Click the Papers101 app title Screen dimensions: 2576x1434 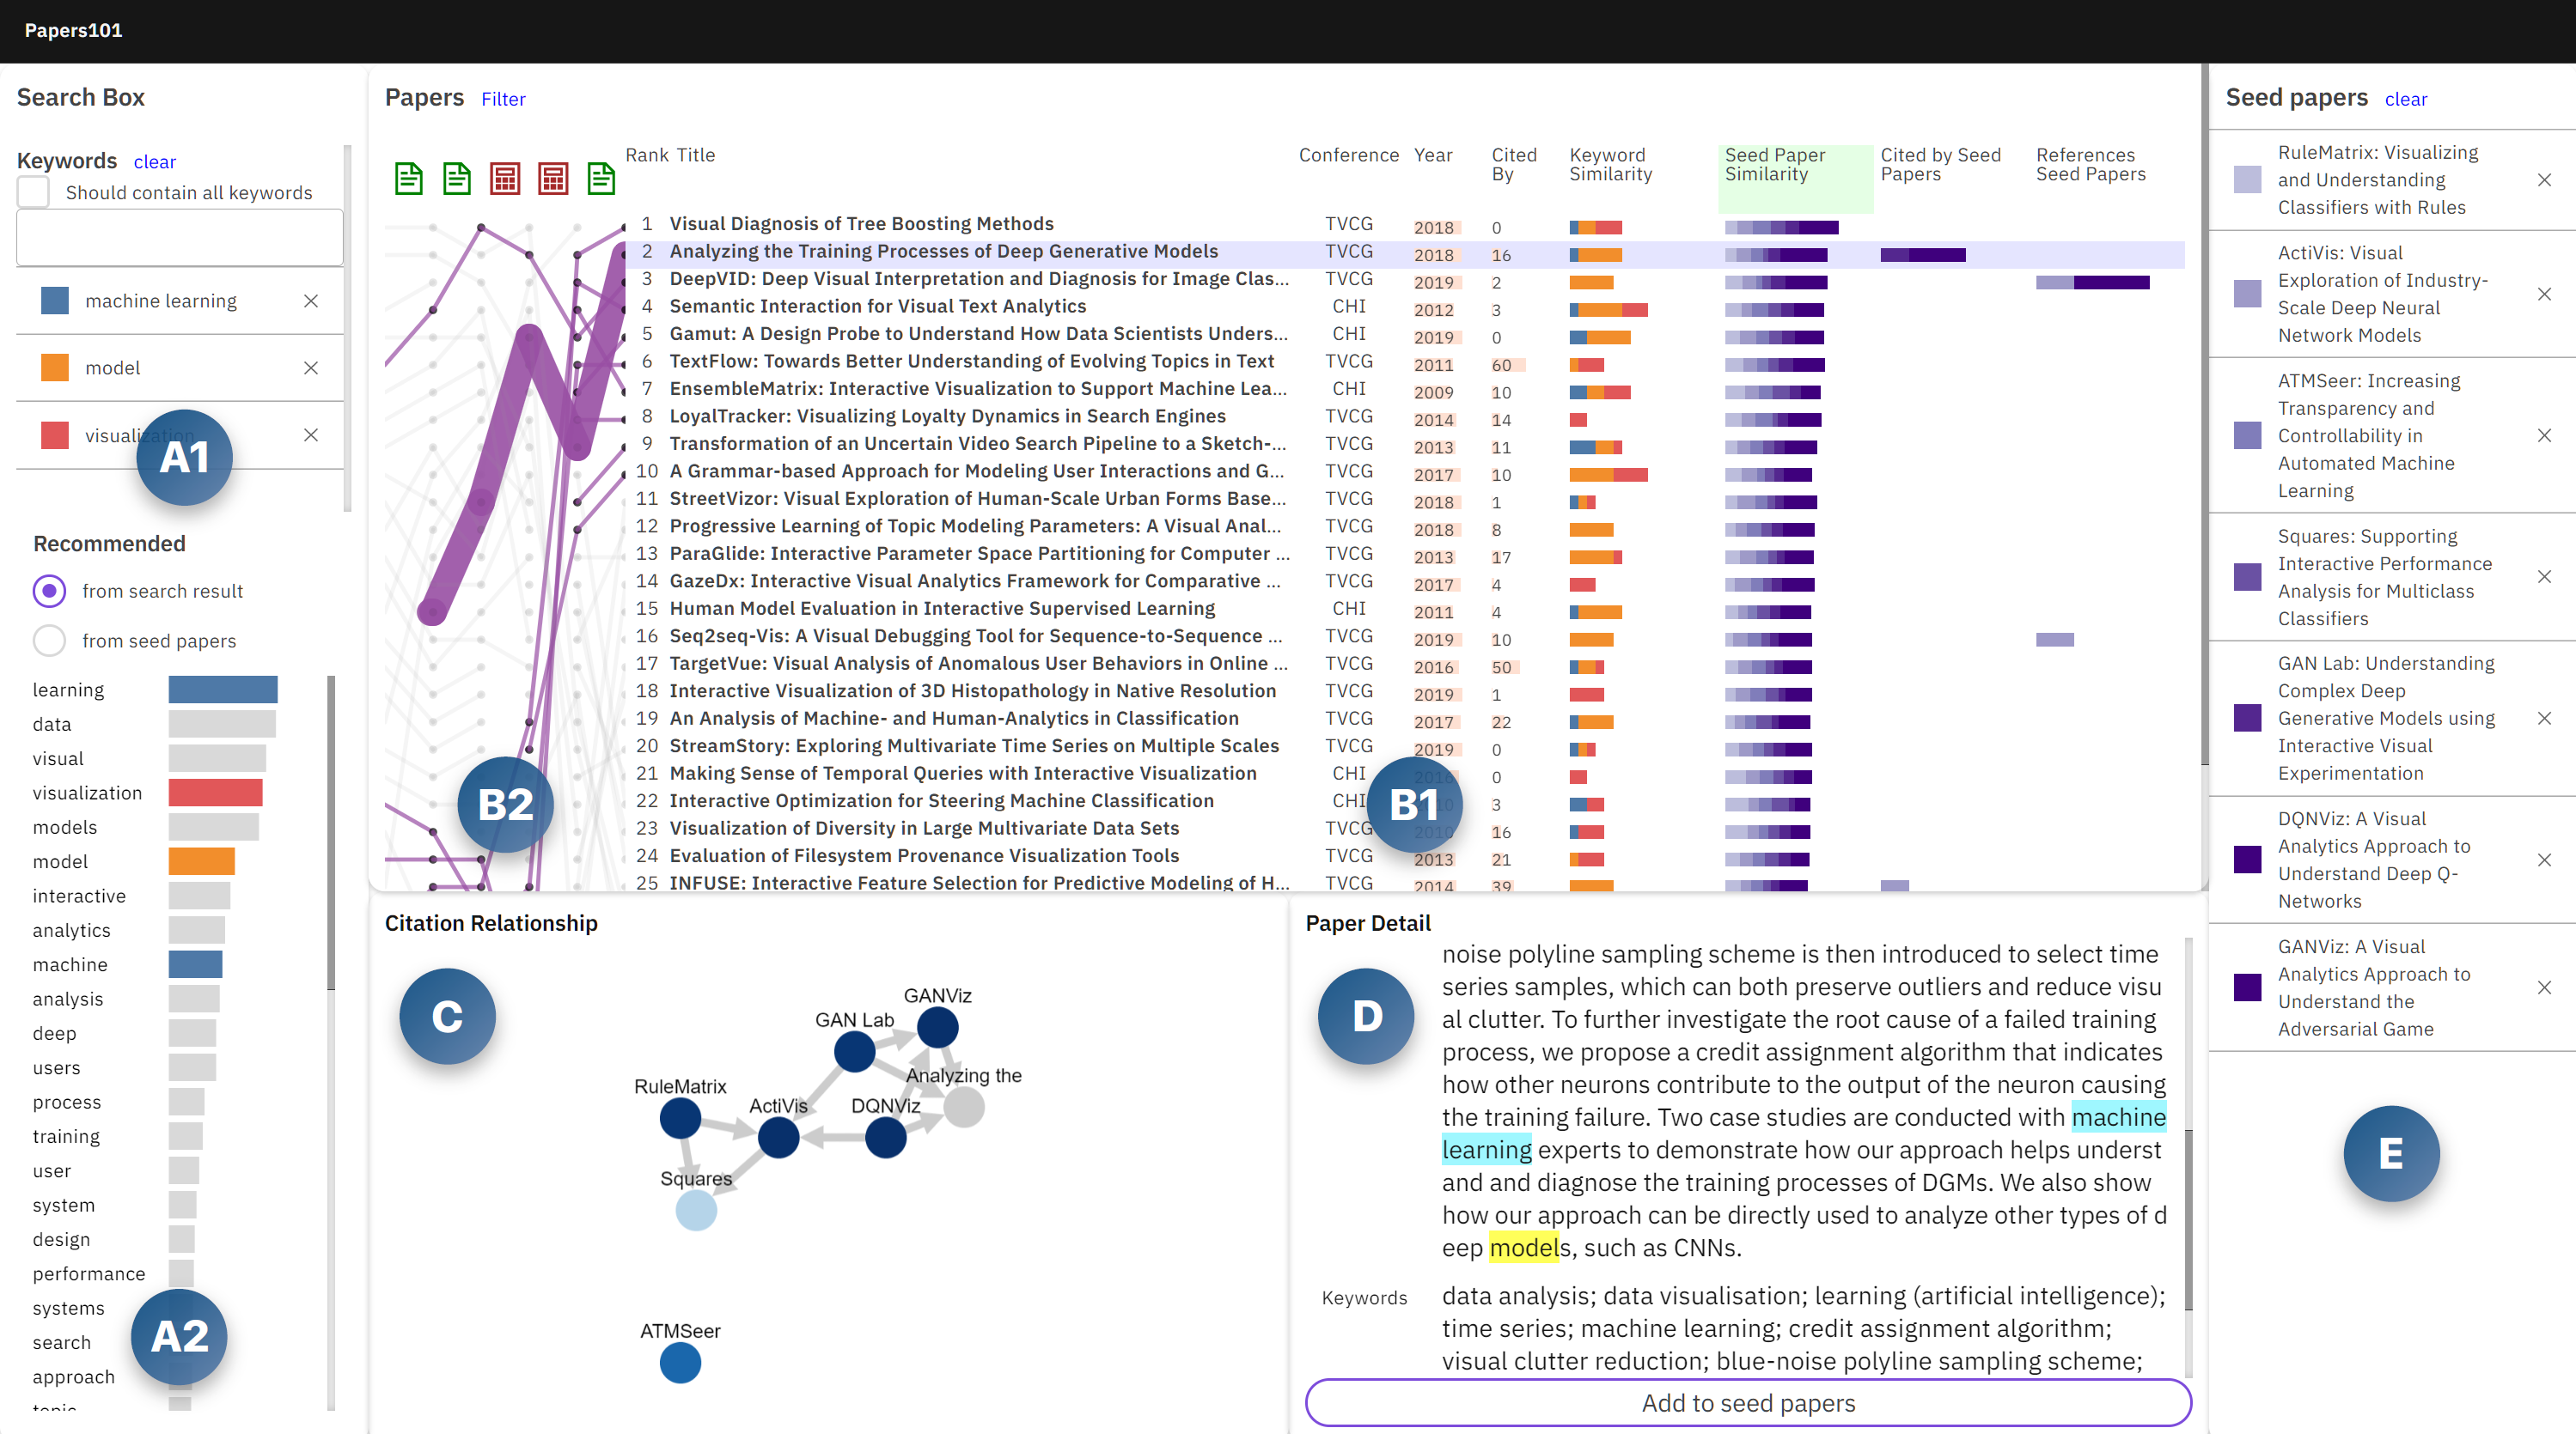pyautogui.click(x=73, y=30)
